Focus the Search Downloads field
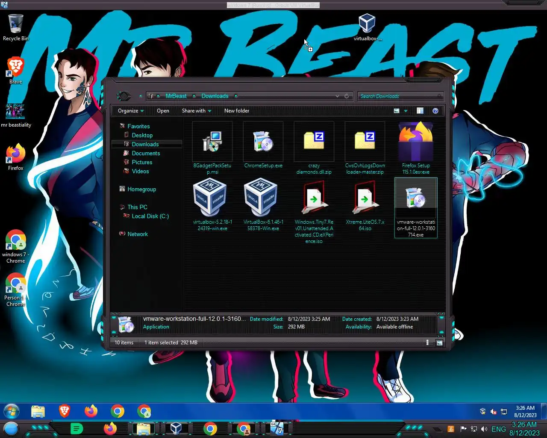 click(x=400, y=96)
